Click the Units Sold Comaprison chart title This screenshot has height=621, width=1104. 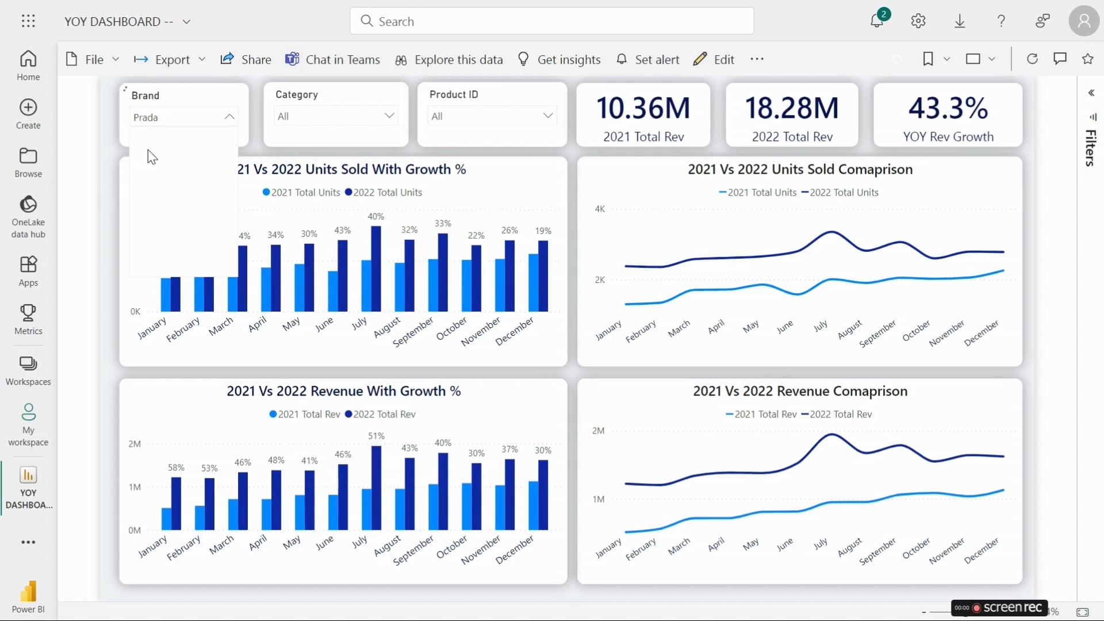(x=800, y=169)
